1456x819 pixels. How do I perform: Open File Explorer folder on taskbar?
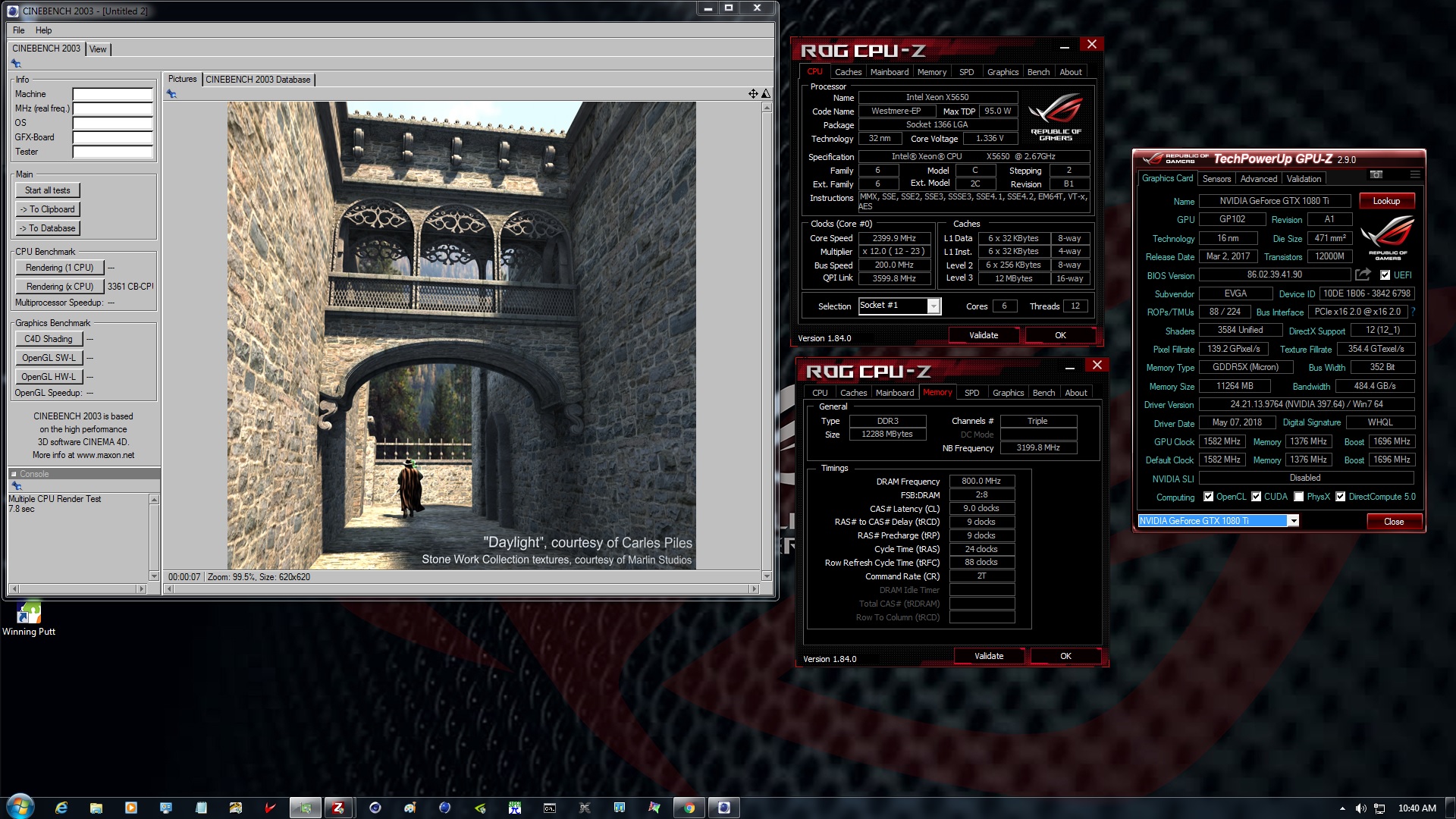click(x=96, y=808)
